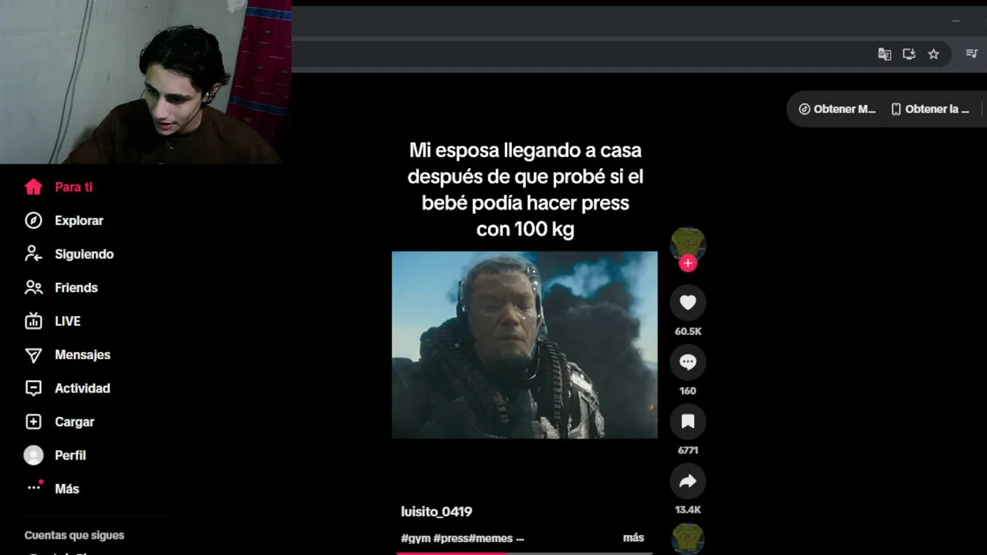987x555 pixels.
Task: Share the video with arrow icon
Action: (688, 481)
